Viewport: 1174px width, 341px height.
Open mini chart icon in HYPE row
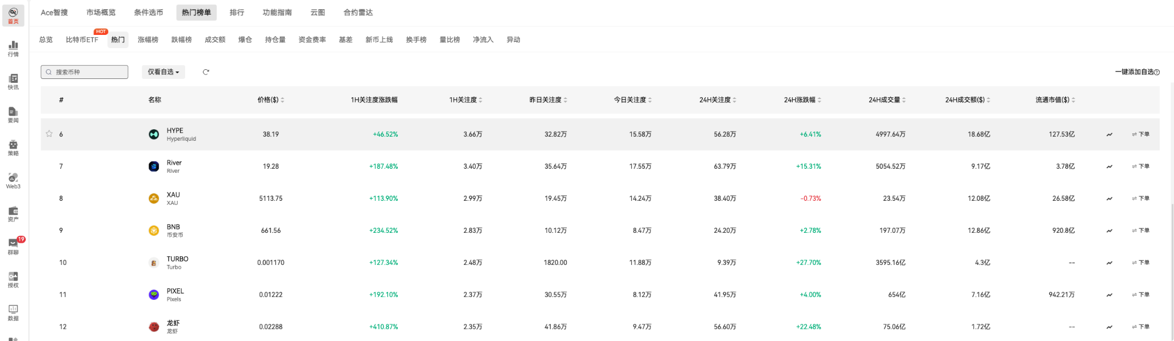pos(1109,134)
